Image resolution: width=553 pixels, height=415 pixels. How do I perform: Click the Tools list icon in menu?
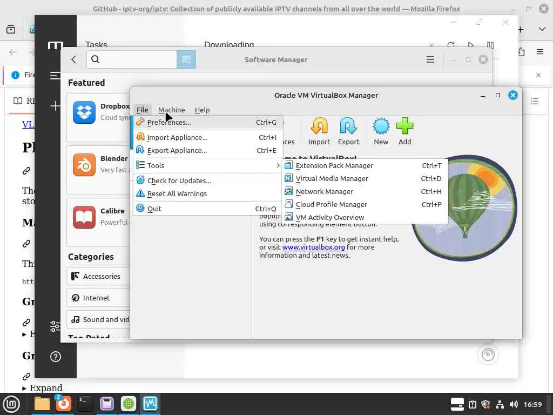pos(140,165)
